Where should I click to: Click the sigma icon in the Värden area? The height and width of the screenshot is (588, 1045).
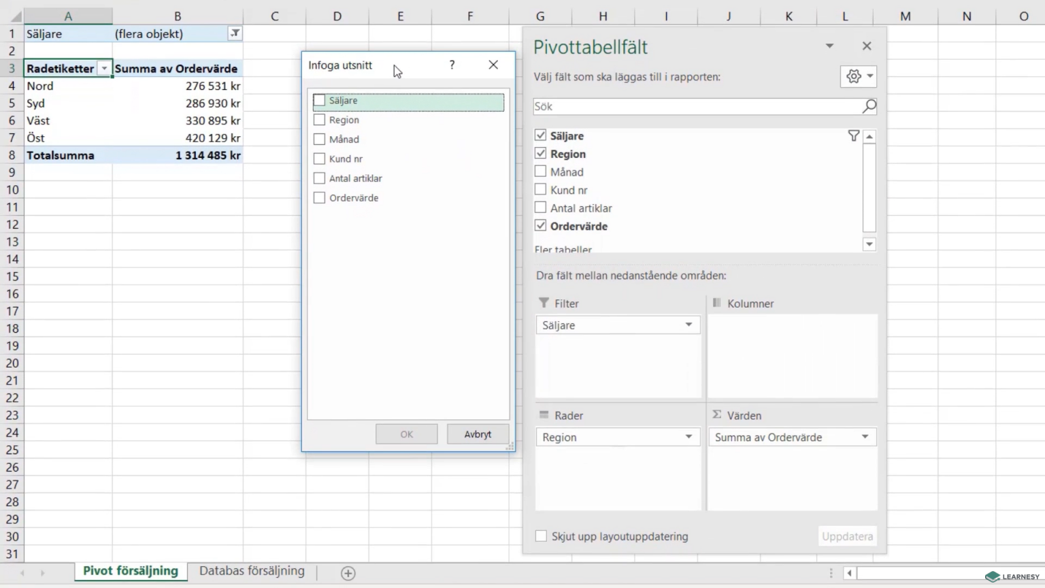point(716,414)
